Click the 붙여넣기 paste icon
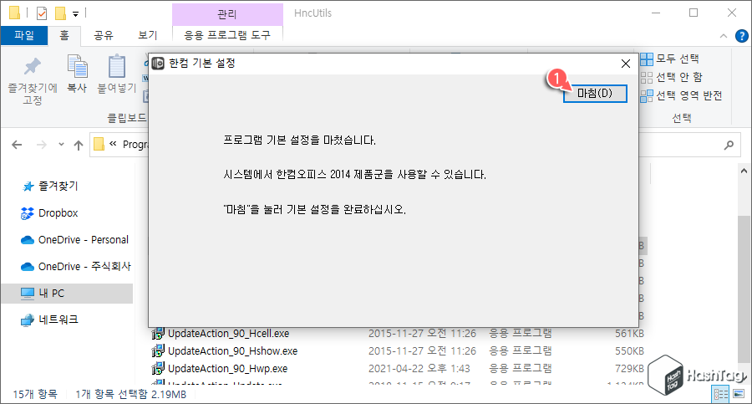Image resolution: width=752 pixels, height=404 pixels. click(116, 67)
